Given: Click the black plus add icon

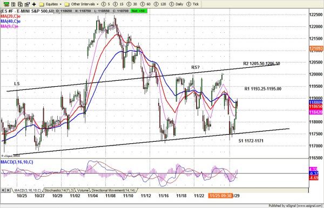Looking at the screenshot, I should pyautogui.click(x=34, y=4).
